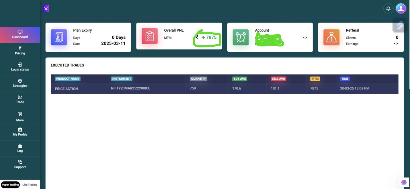The width and height of the screenshot is (410, 189).
Task: Open My Profile from sidebar
Action: click(20, 132)
